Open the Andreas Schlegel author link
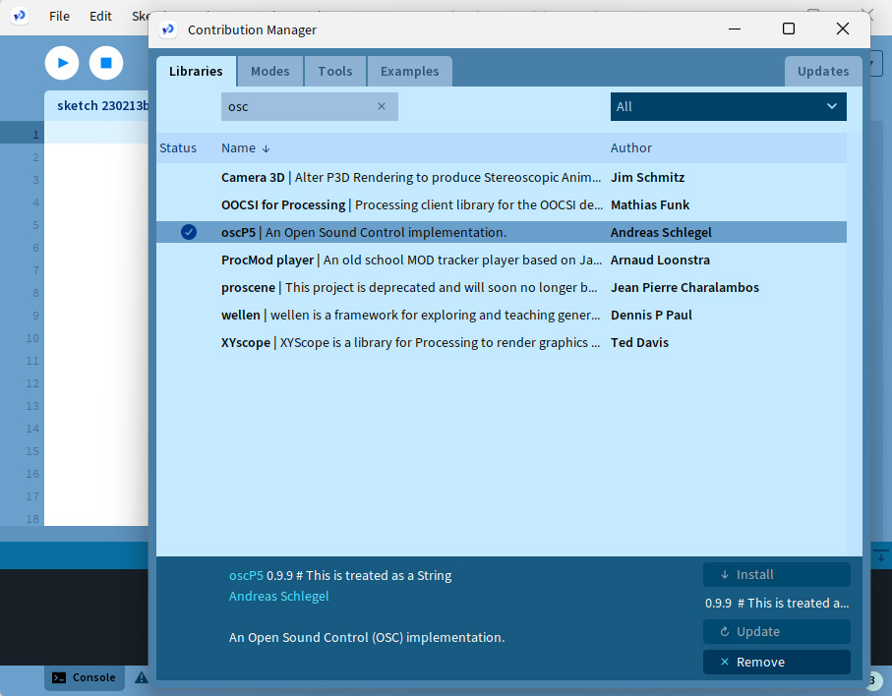The height and width of the screenshot is (696, 892). pyautogui.click(x=278, y=596)
